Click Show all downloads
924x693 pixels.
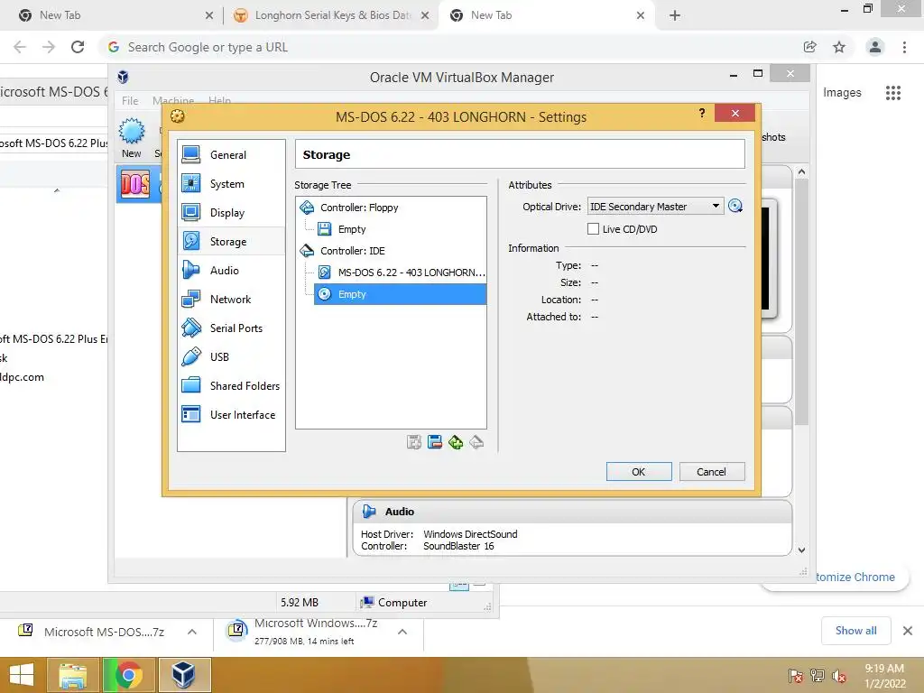(x=855, y=631)
